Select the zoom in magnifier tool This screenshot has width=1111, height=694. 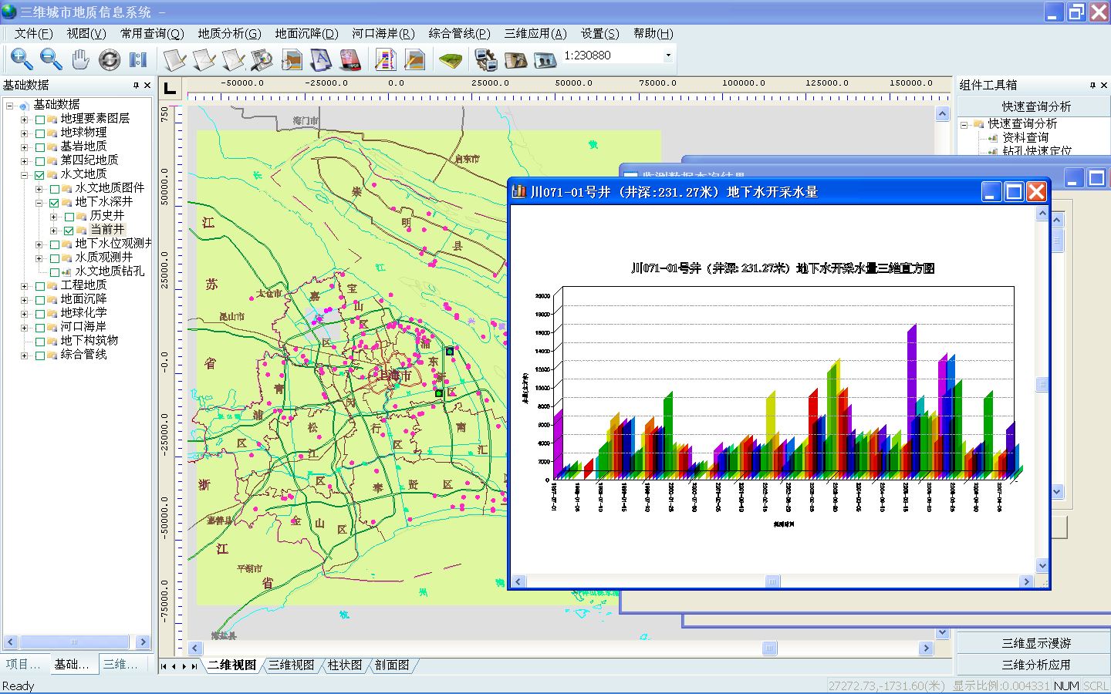tap(22, 59)
